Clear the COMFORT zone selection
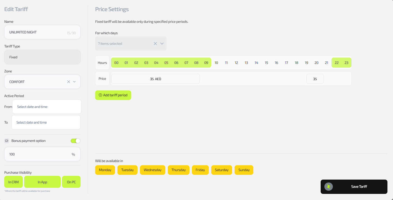This screenshot has height=200, width=393. tap(68, 82)
